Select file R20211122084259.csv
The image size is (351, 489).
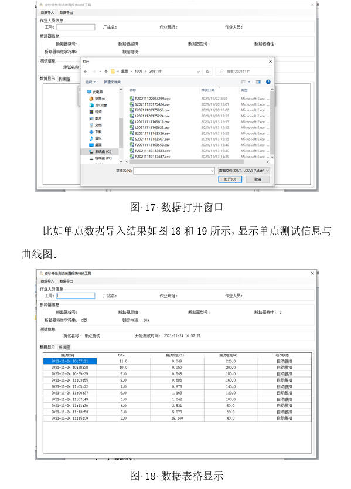click(x=150, y=99)
